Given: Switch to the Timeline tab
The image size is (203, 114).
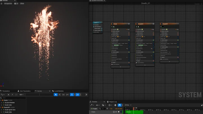Looking at the screenshot, I should click(94, 102).
